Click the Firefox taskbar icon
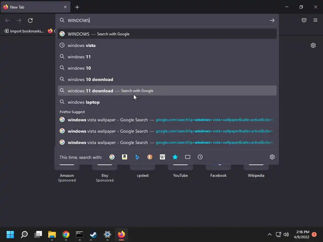The height and width of the screenshot is (242, 323). coord(121,234)
